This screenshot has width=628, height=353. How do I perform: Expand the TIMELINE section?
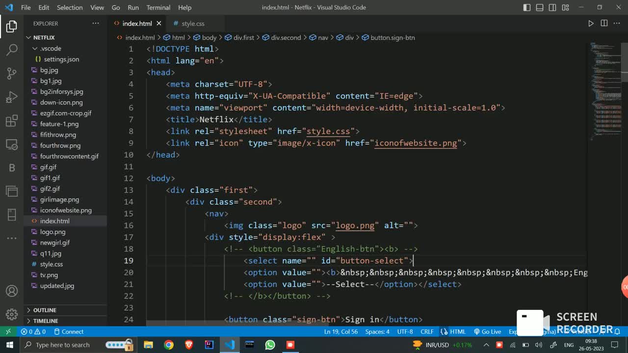coord(45,321)
